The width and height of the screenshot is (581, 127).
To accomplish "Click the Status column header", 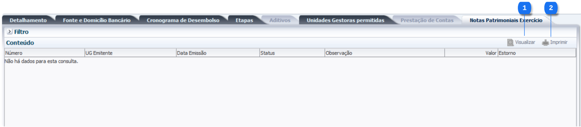I will [292, 53].
